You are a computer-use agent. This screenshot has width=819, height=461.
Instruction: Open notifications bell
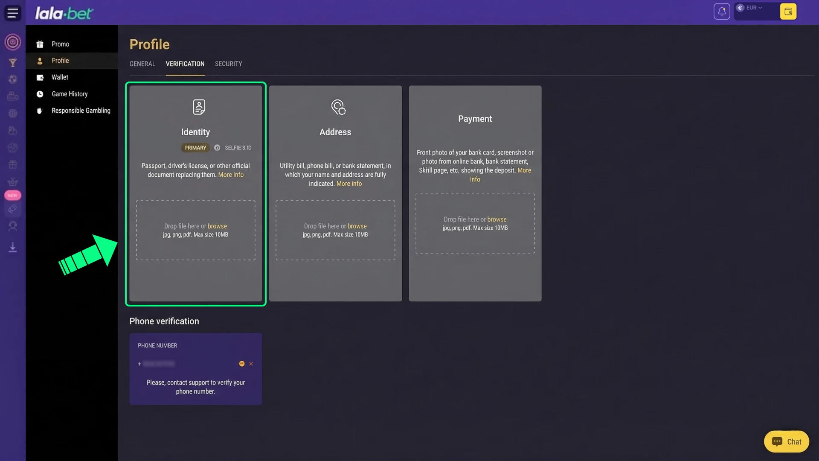(722, 12)
